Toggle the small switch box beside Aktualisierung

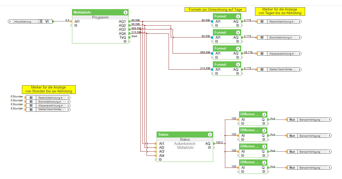point(40,21)
